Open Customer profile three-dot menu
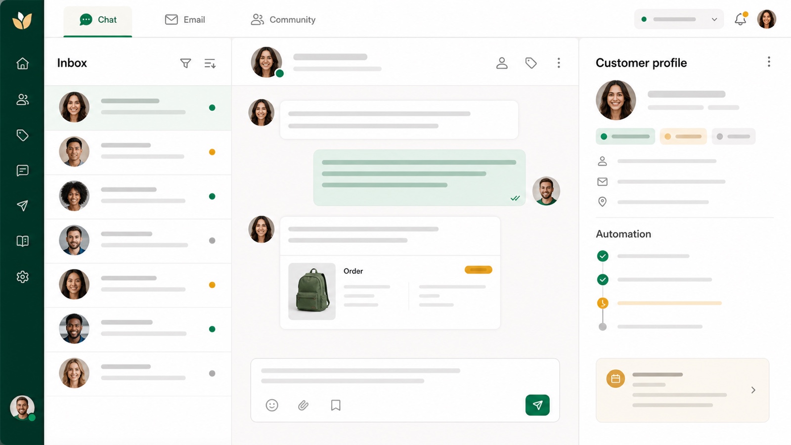Screen dimensions: 791x445 click(769, 62)
